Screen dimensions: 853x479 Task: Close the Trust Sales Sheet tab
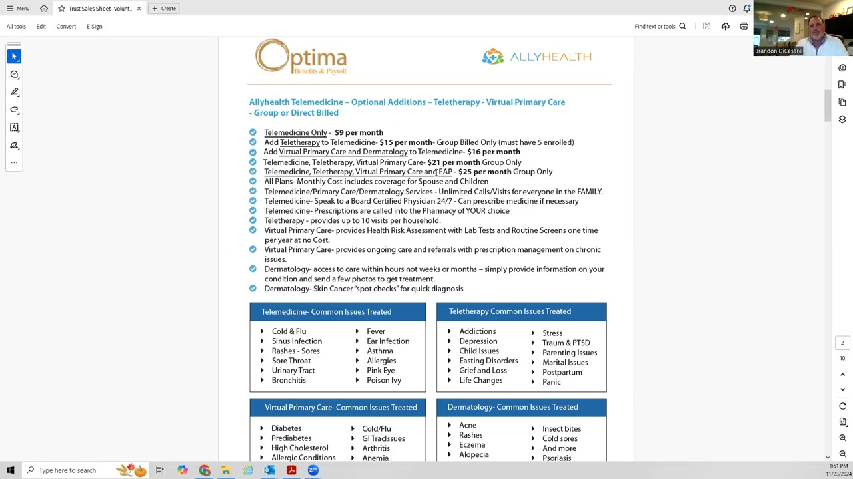click(139, 9)
